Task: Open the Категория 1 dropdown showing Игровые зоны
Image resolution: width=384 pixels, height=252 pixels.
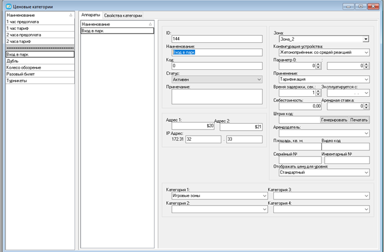Action: [220, 196]
